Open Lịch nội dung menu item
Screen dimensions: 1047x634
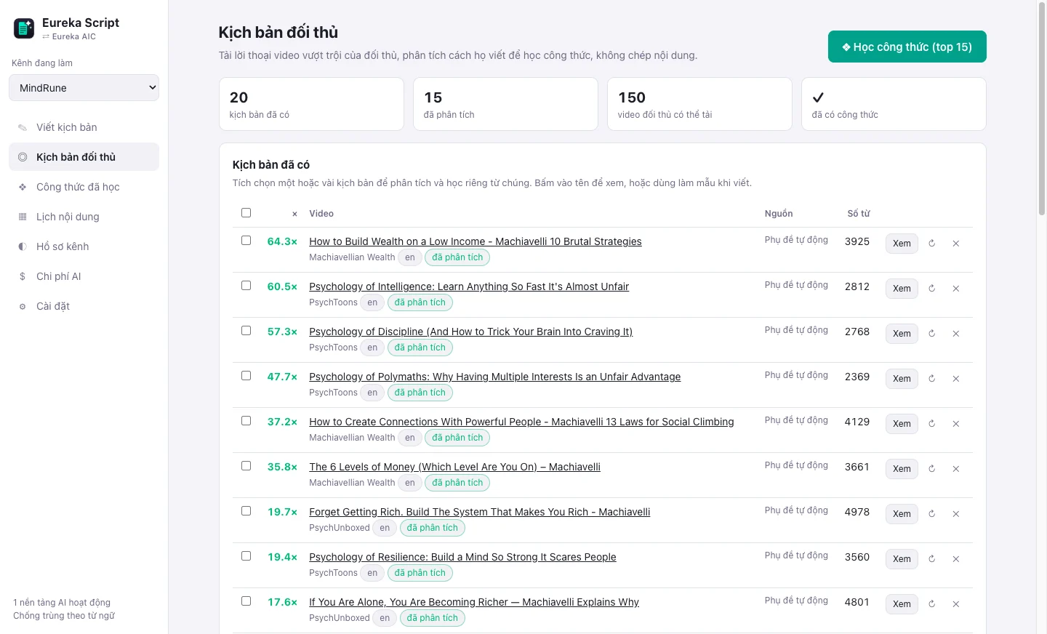[84, 217]
